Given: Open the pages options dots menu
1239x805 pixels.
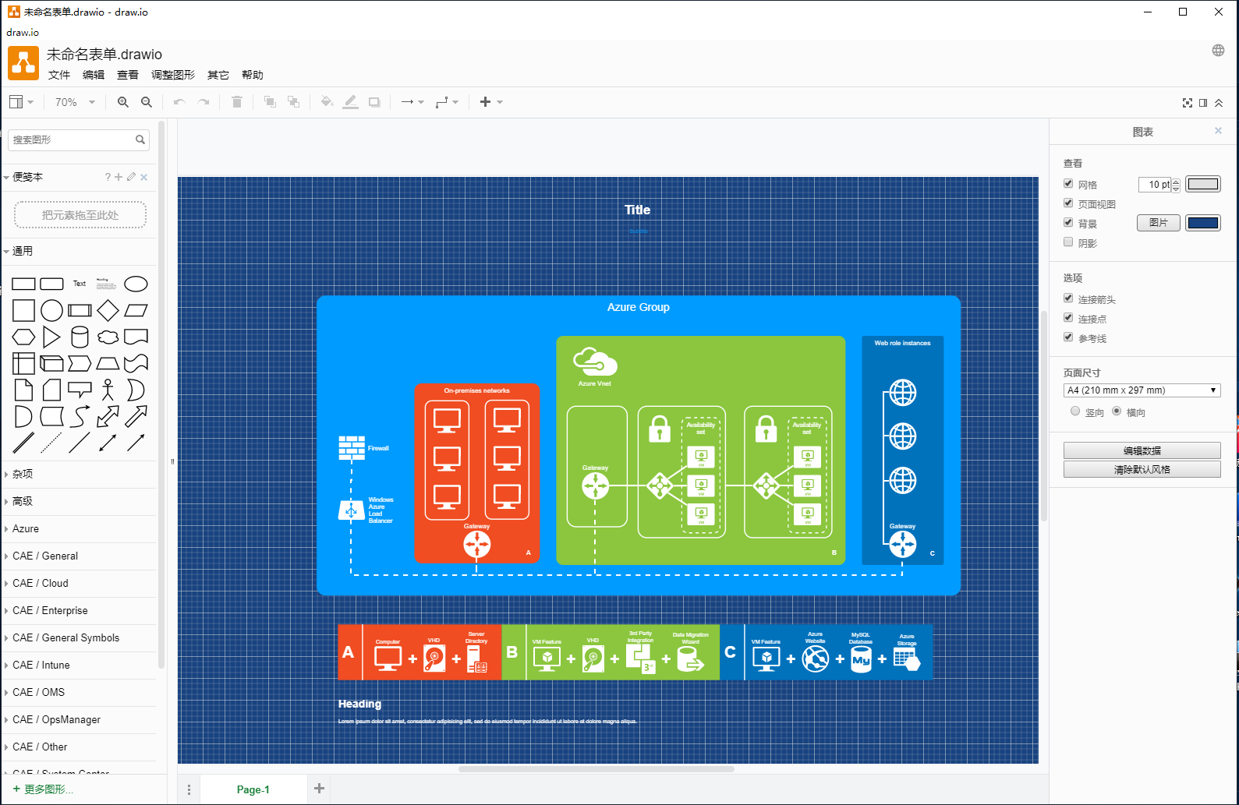Looking at the screenshot, I should pos(189,789).
